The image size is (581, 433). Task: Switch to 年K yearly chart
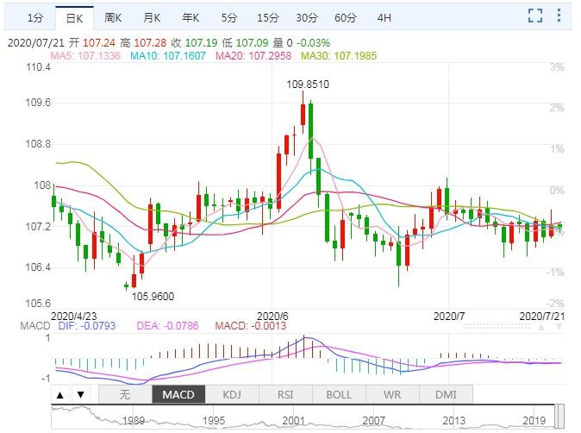[x=191, y=17]
